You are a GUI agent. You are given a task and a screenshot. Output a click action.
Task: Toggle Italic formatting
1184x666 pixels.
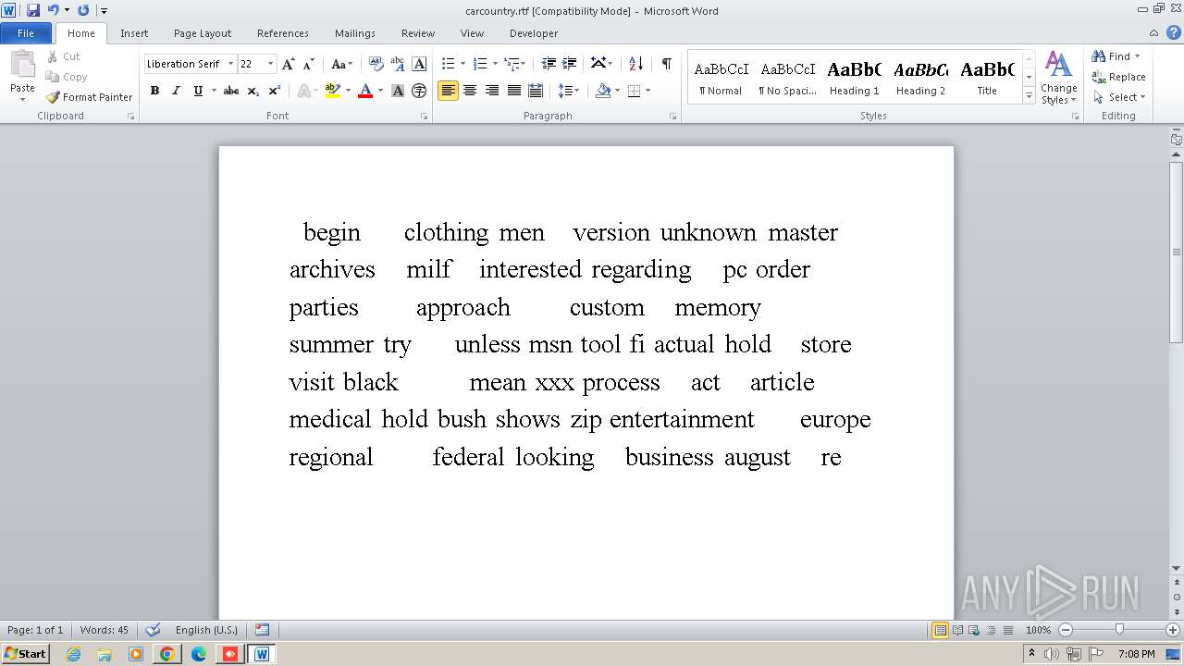176,91
